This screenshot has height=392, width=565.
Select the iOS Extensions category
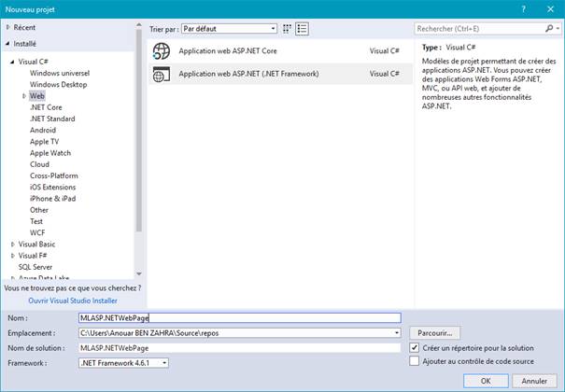tap(53, 188)
